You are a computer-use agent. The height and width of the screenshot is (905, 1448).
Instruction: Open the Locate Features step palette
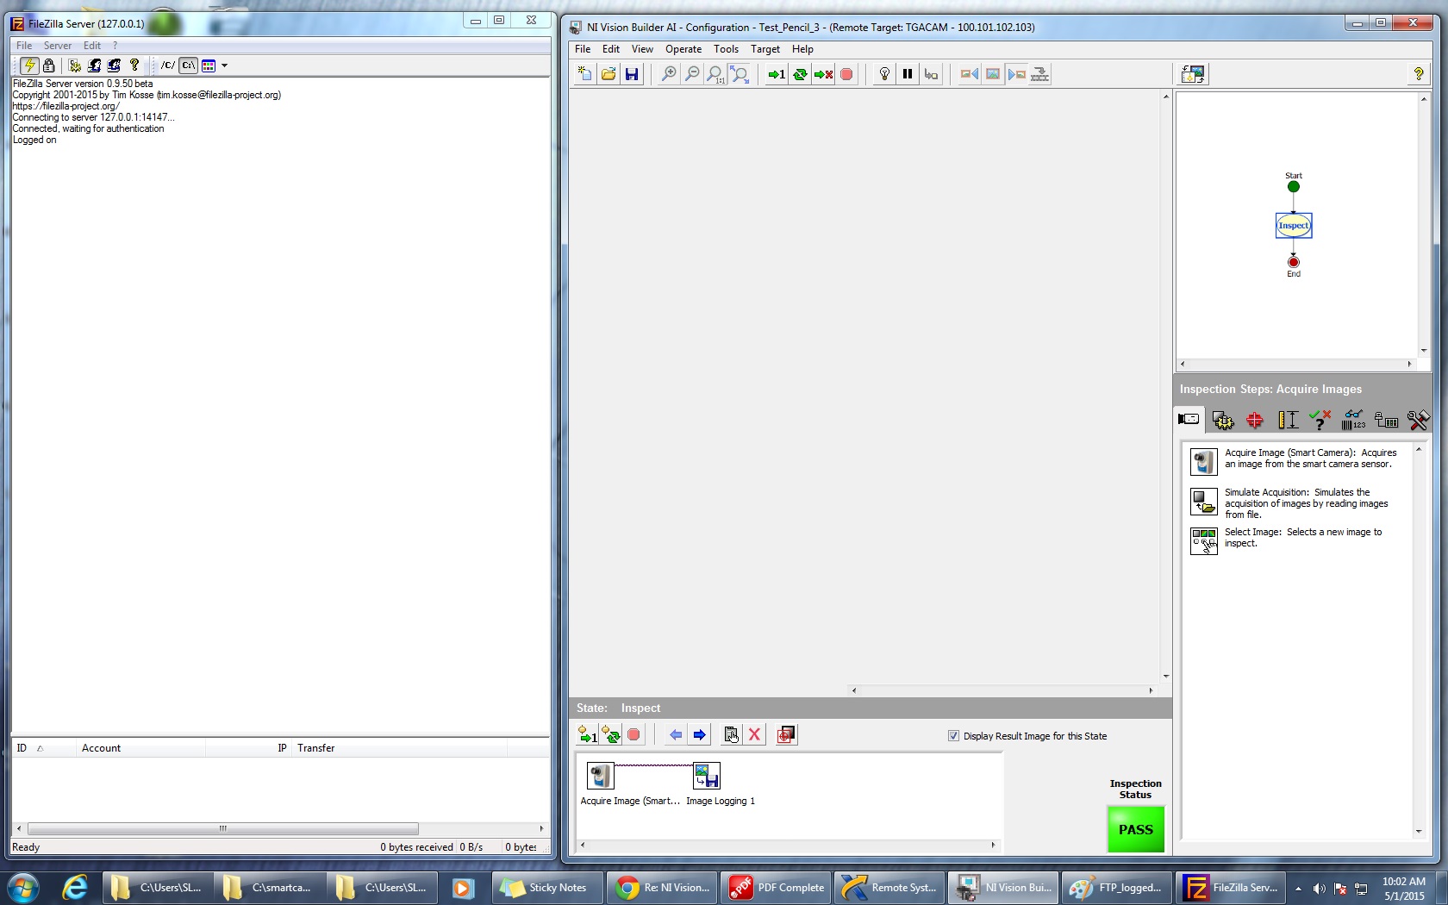tap(1255, 421)
